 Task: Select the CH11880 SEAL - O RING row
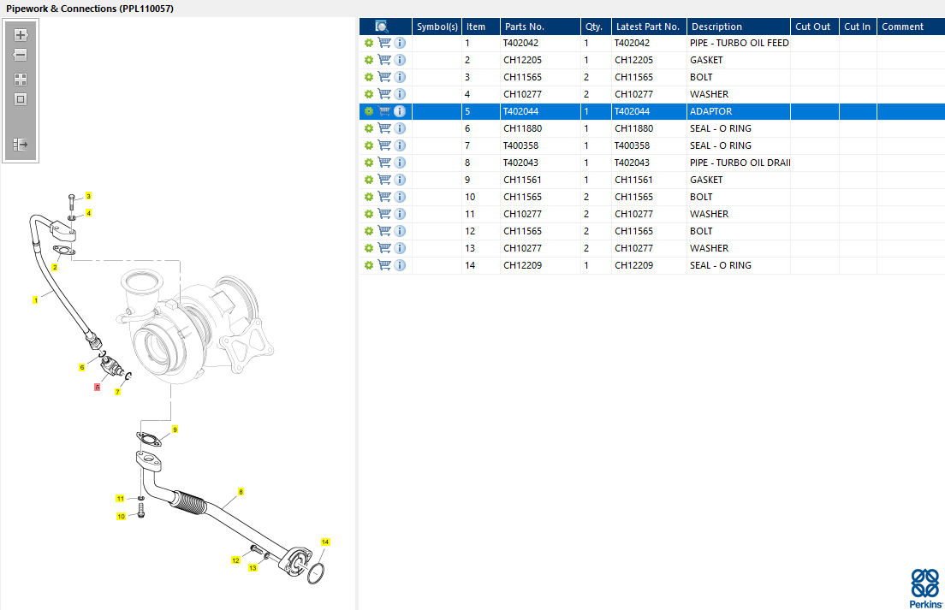click(599, 128)
